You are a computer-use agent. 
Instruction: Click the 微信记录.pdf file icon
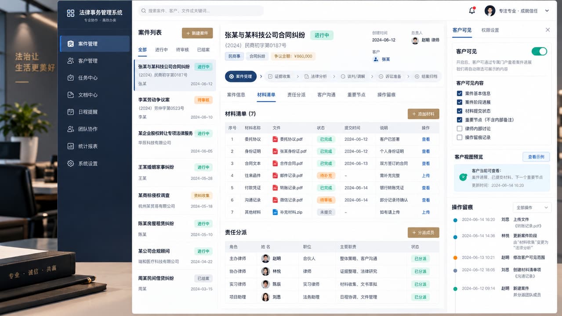point(276,200)
